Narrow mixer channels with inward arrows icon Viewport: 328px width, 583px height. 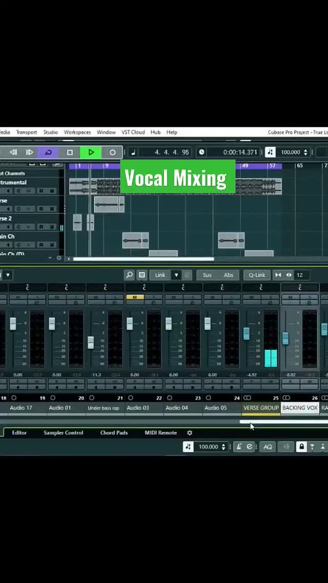pyautogui.click(x=278, y=275)
